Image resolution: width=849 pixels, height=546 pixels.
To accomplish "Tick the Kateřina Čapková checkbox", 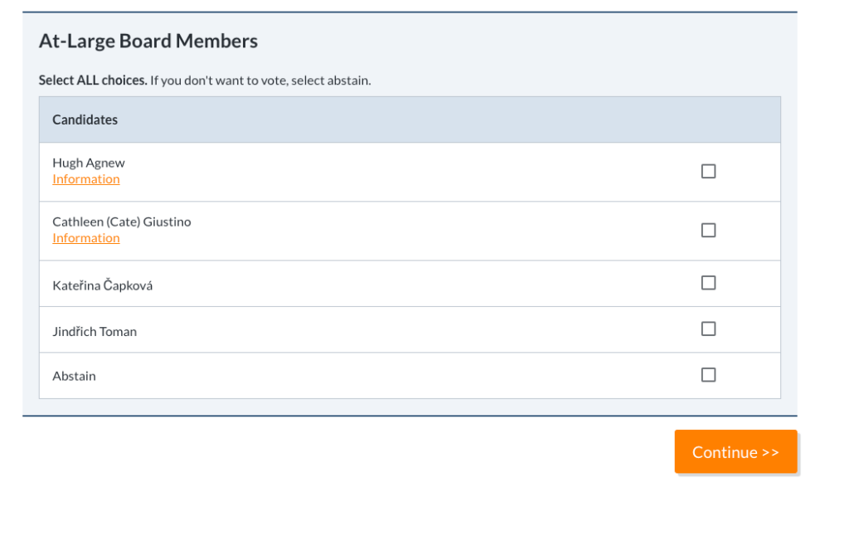I will (708, 283).
